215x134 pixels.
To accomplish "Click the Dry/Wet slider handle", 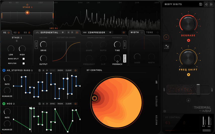I will click(x=198, y=90).
